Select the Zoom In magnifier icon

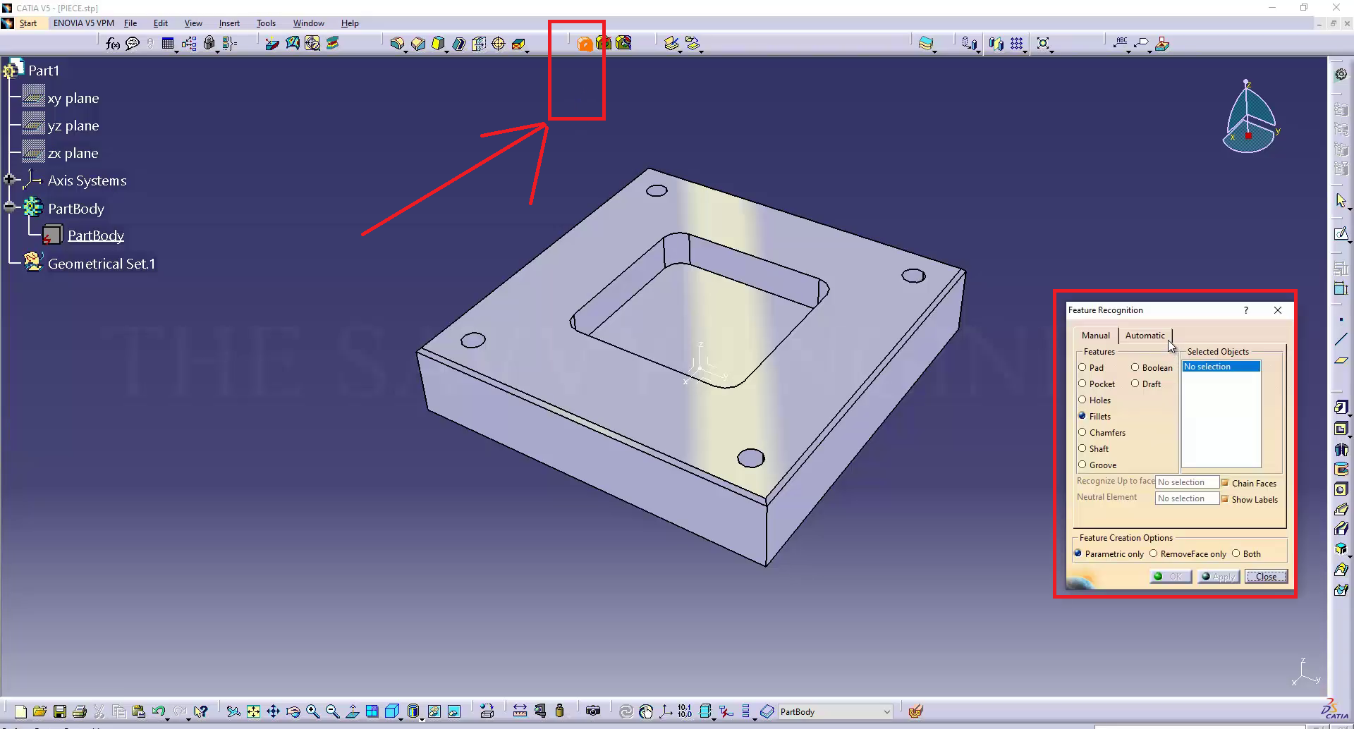point(313,711)
